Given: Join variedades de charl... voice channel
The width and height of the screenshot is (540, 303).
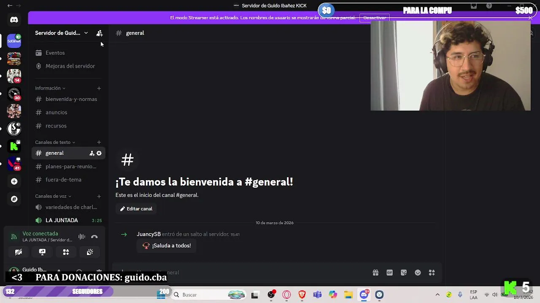Looking at the screenshot, I should click(68, 207).
